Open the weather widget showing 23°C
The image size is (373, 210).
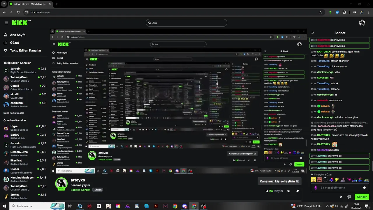point(307,206)
